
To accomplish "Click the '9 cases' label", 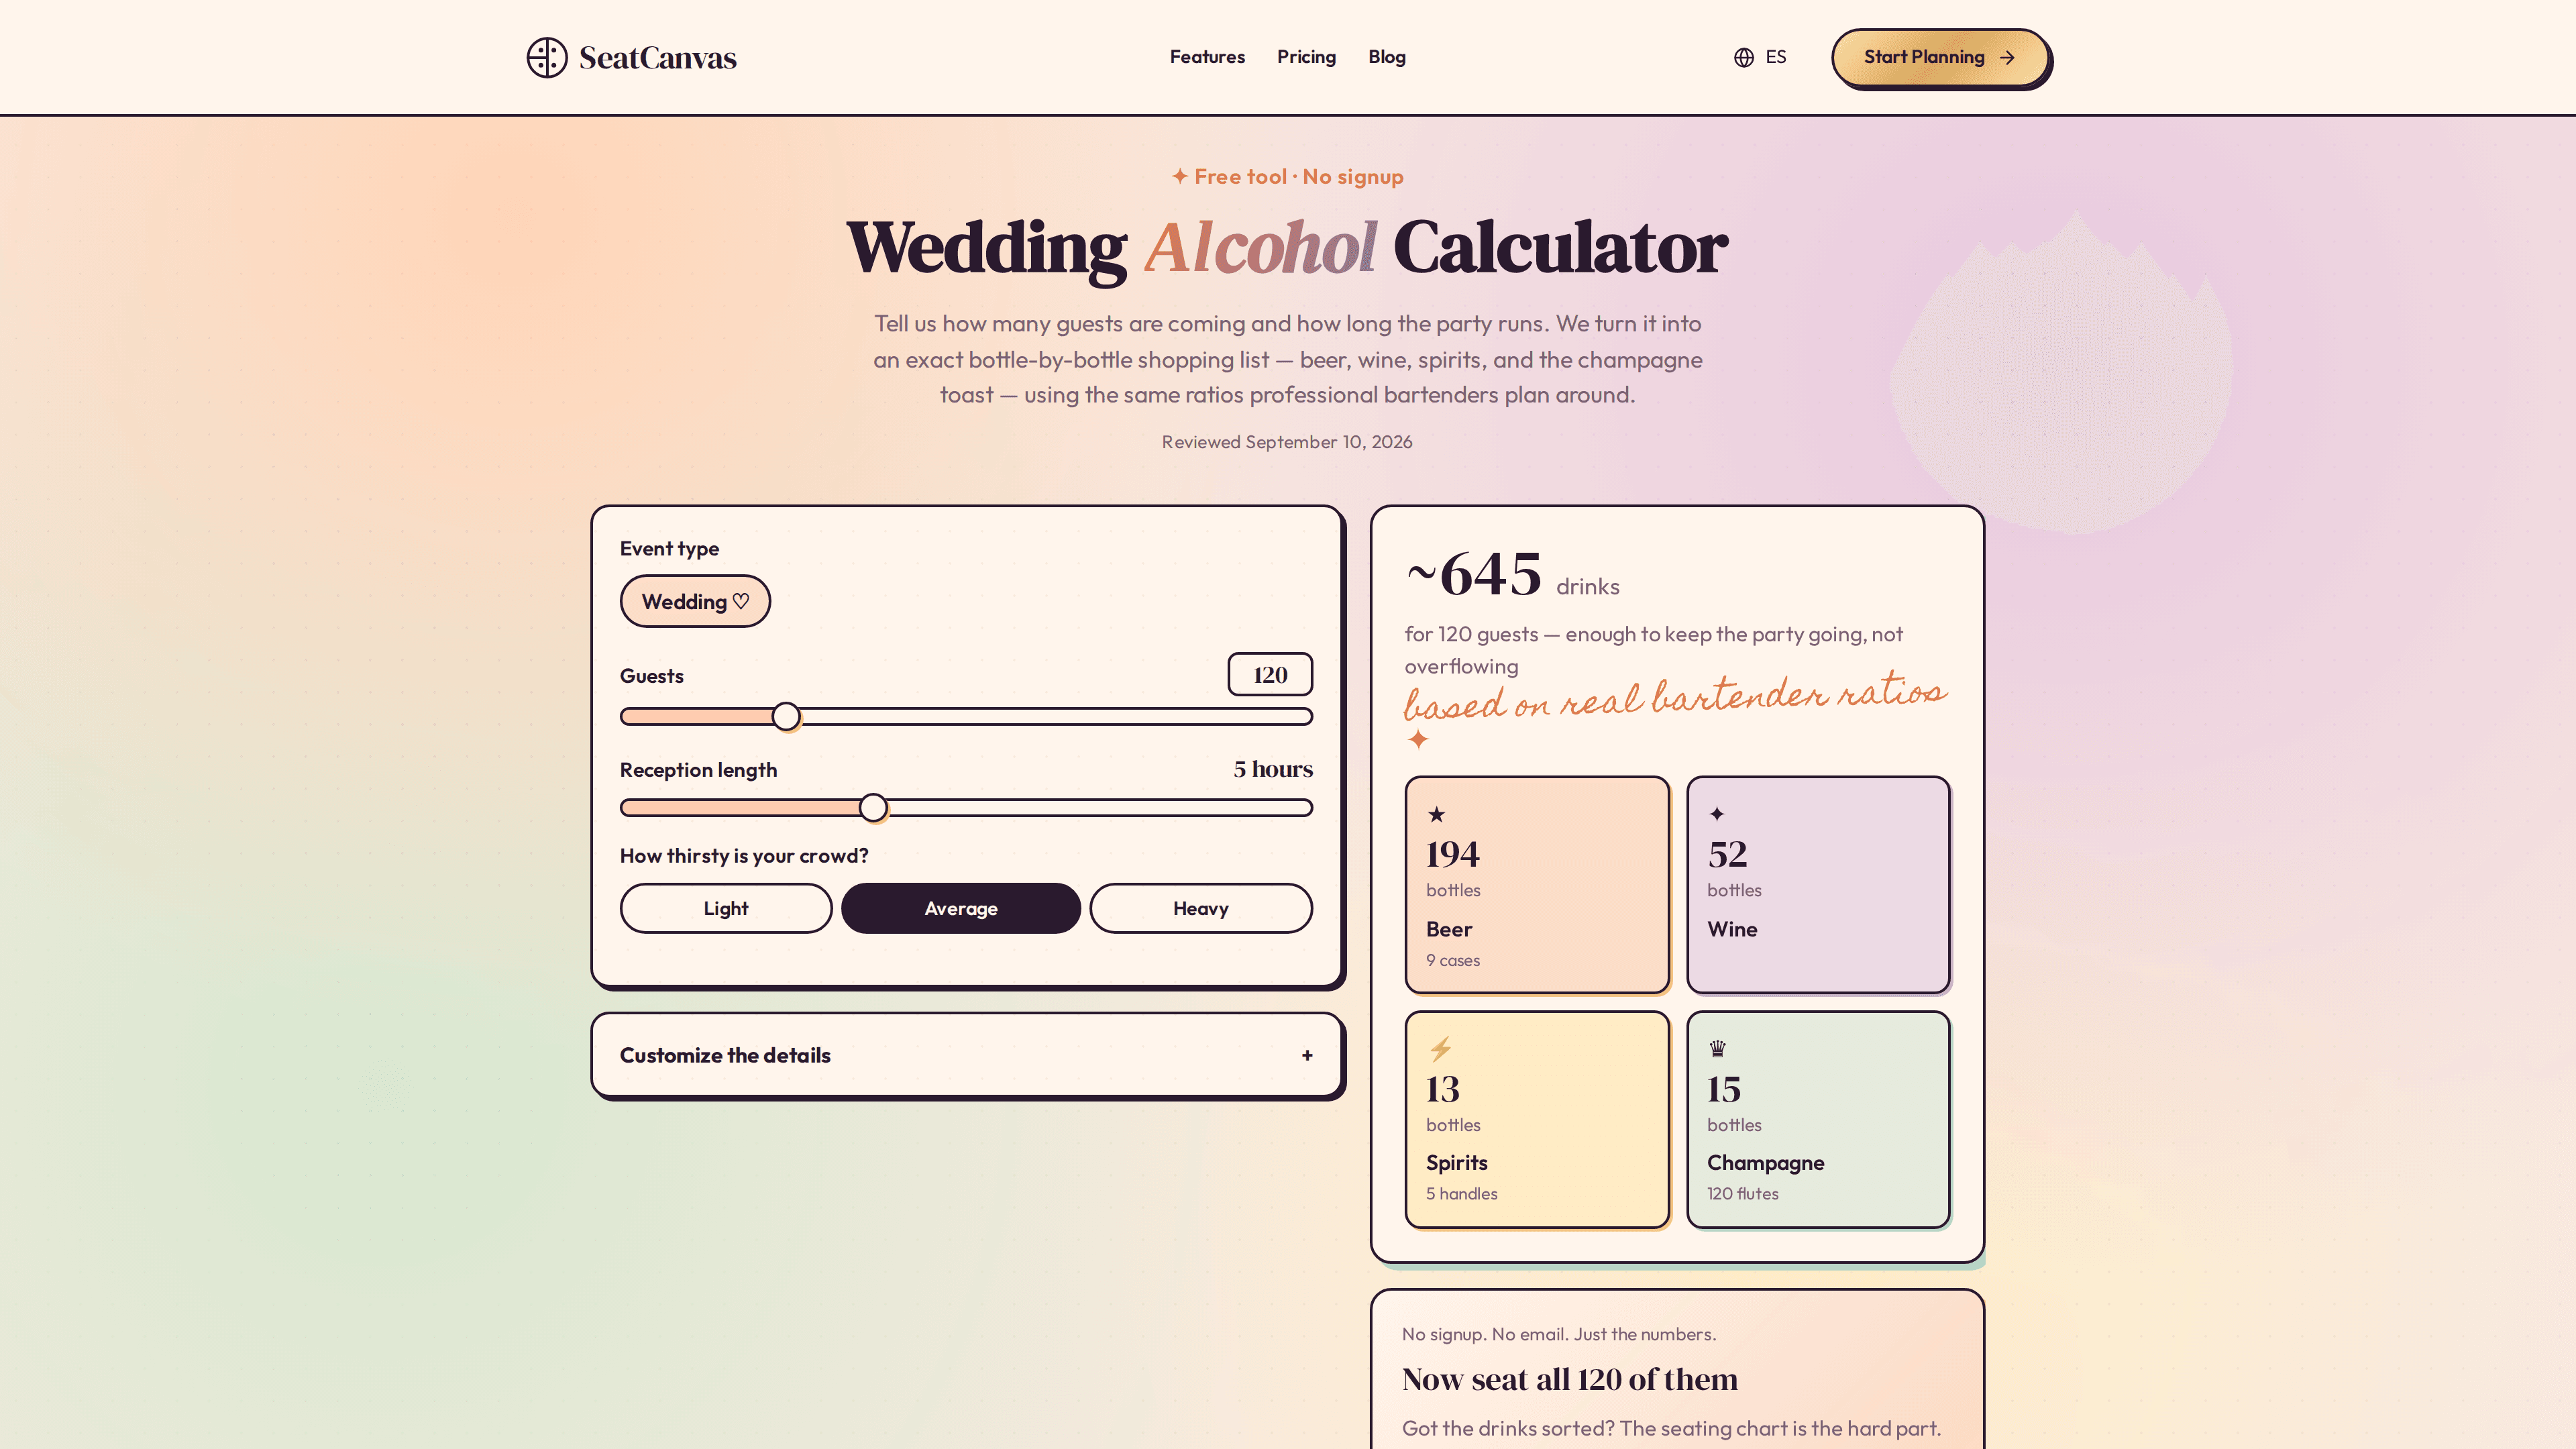I will pos(1453,960).
